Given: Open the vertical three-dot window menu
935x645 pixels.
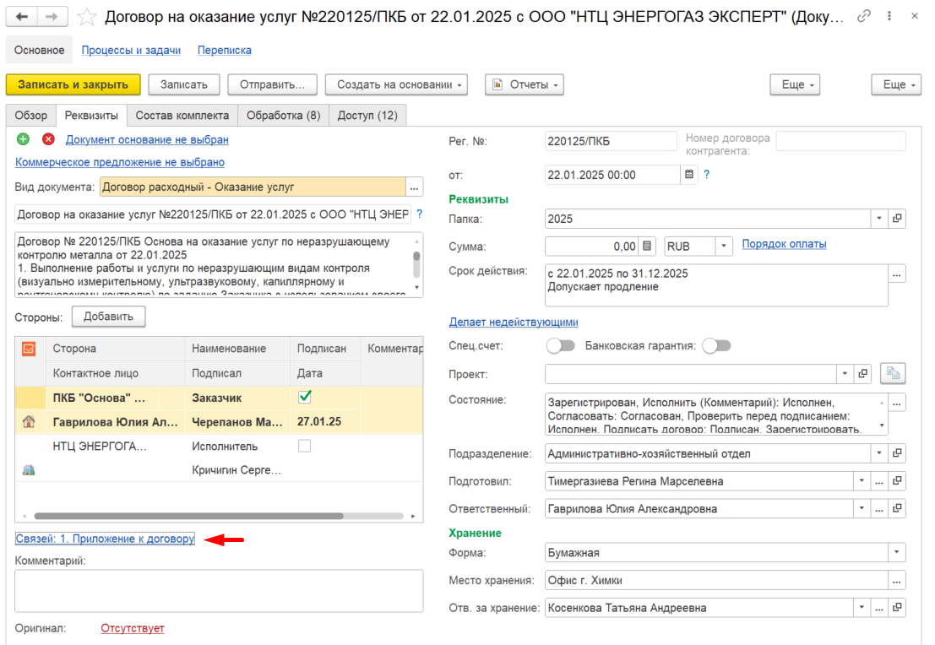Looking at the screenshot, I should click(889, 16).
